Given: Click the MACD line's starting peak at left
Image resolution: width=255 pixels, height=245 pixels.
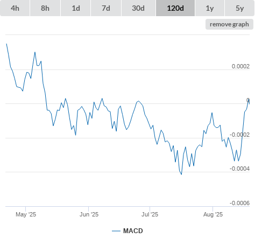Looking at the screenshot, I should pyautogui.click(x=6, y=44).
